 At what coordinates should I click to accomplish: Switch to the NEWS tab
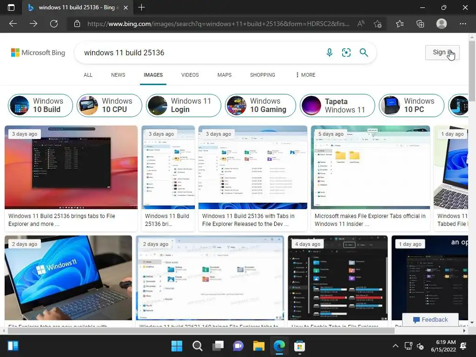click(x=118, y=75)
